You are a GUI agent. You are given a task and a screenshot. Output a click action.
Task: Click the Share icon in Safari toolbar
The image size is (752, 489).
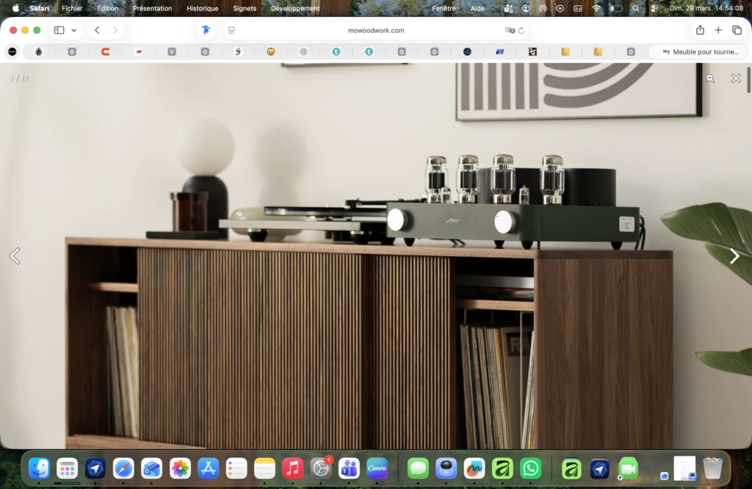click(x=700, y=30)
